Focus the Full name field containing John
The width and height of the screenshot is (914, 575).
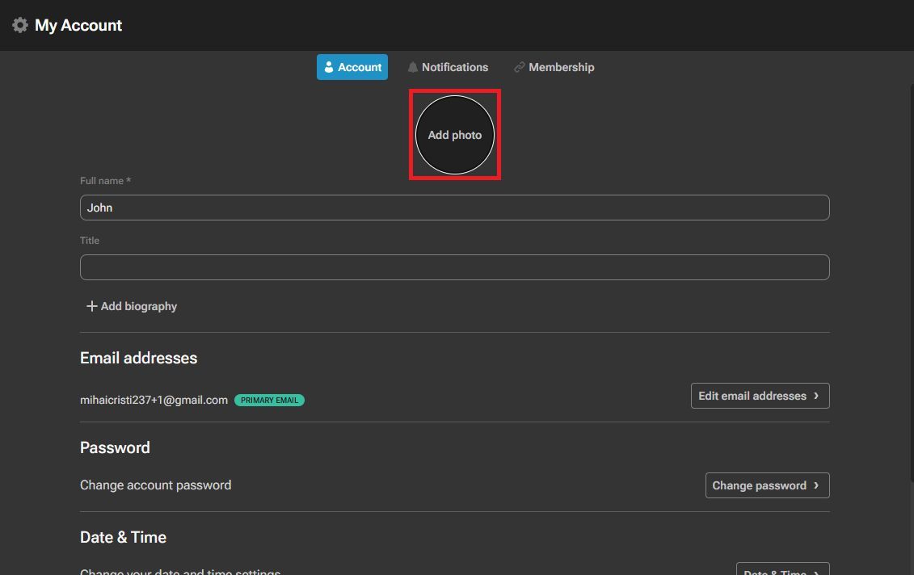tap(454, 208)
